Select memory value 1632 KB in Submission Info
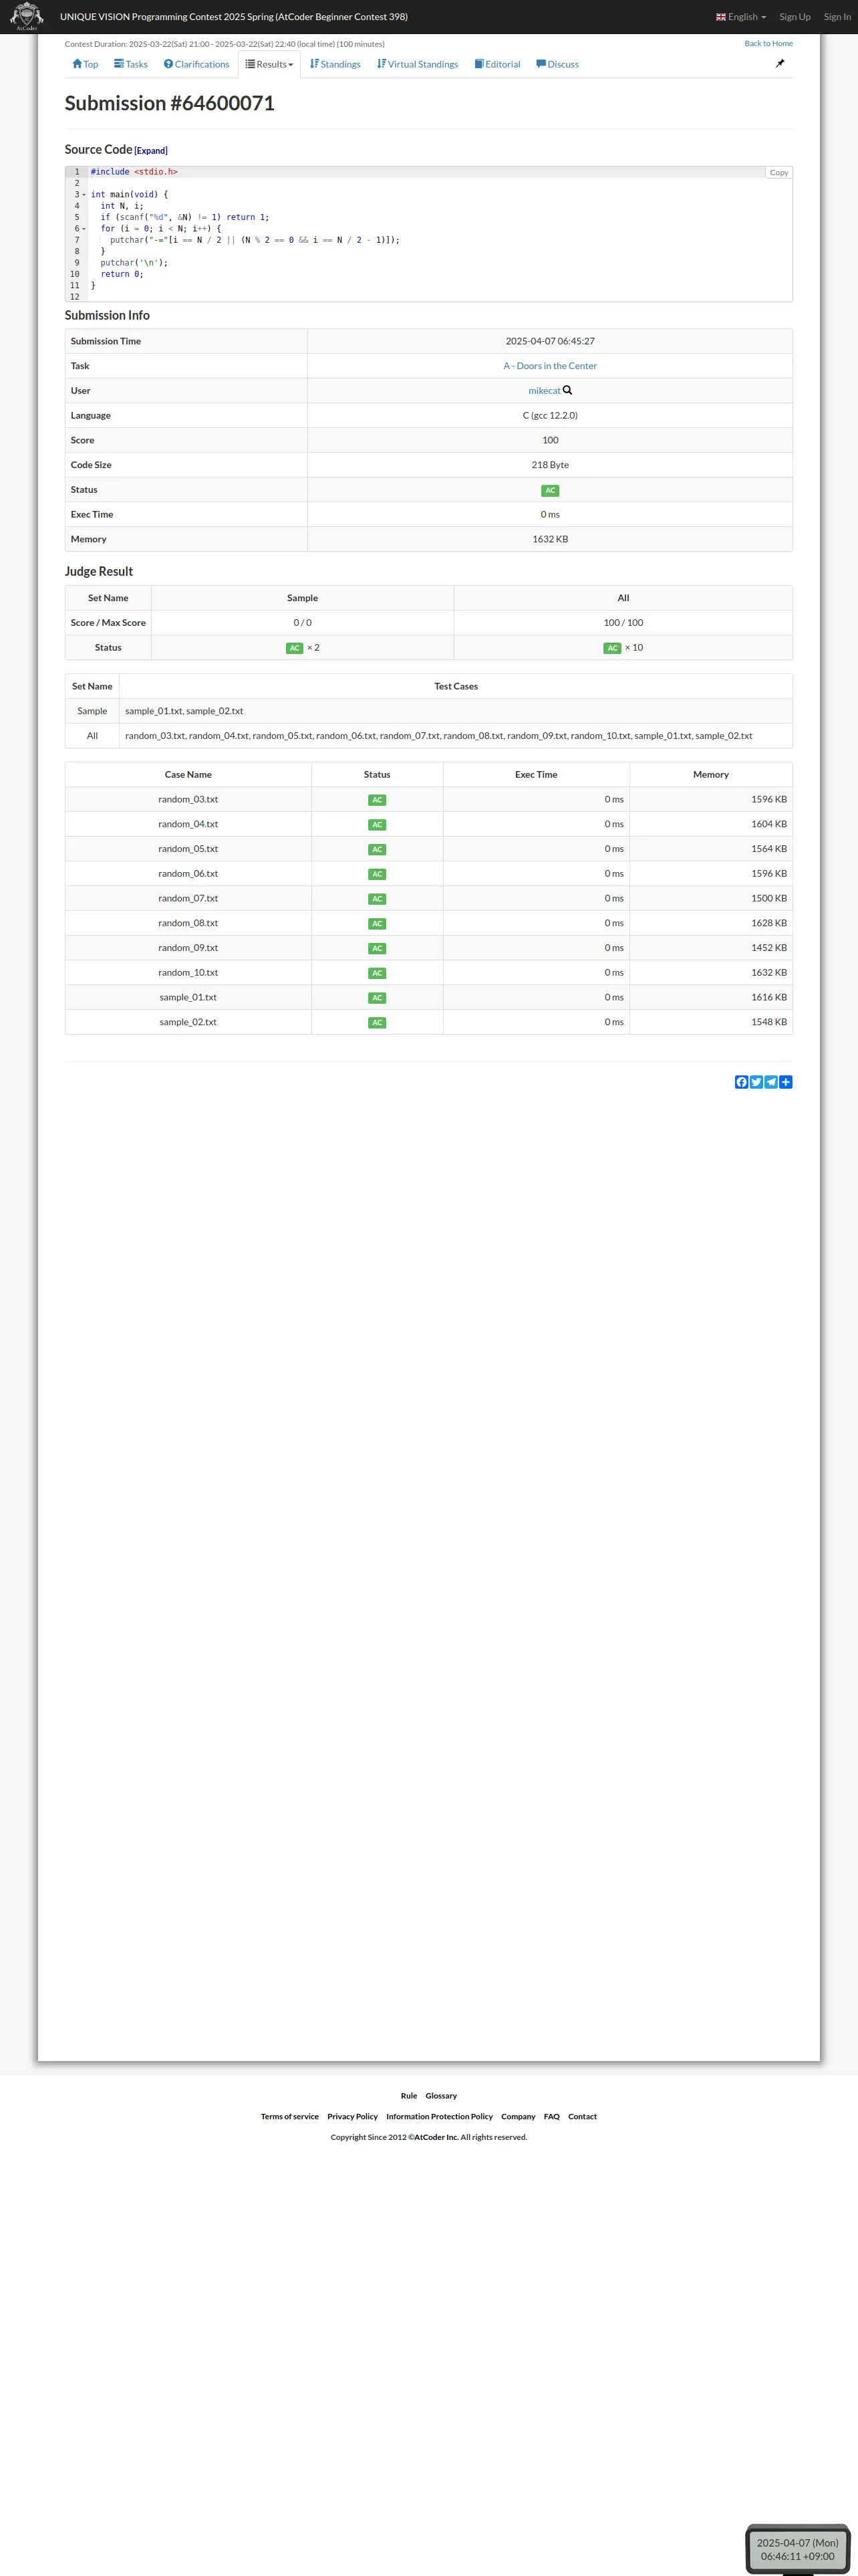 click(x=551, y=540)
